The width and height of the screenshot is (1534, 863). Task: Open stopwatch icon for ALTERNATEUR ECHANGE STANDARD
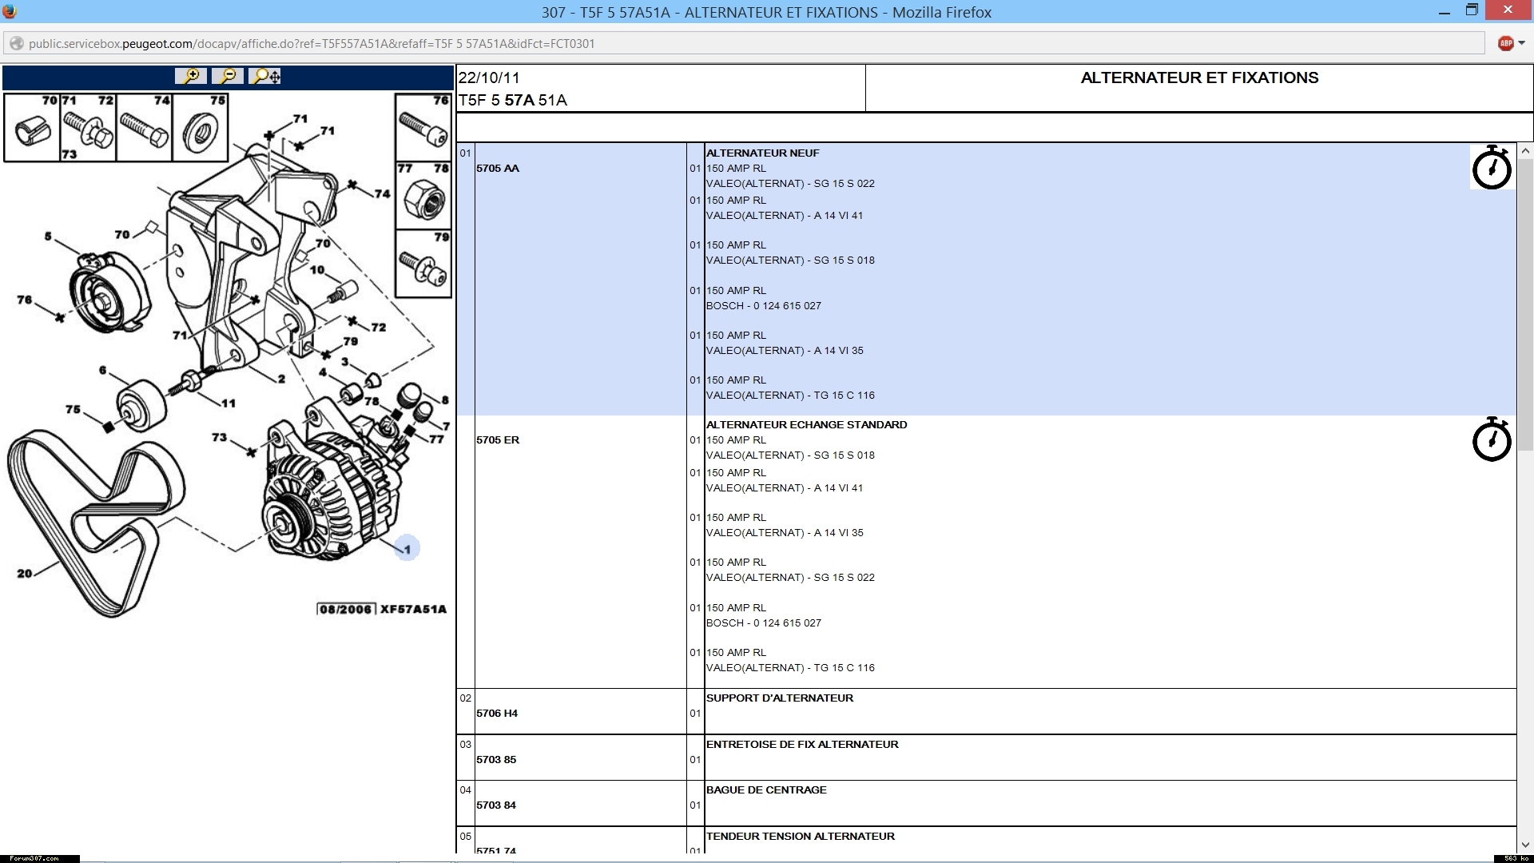[x=1491, y=439]
